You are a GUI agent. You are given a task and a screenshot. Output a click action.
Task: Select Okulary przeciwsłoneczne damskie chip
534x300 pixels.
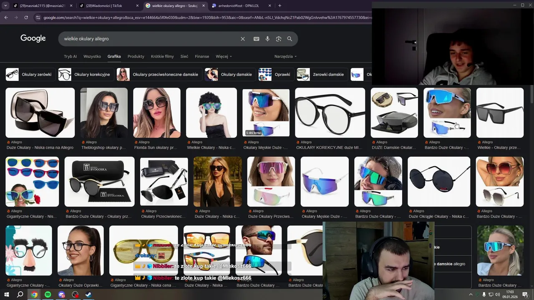click(x=159, y=75)
